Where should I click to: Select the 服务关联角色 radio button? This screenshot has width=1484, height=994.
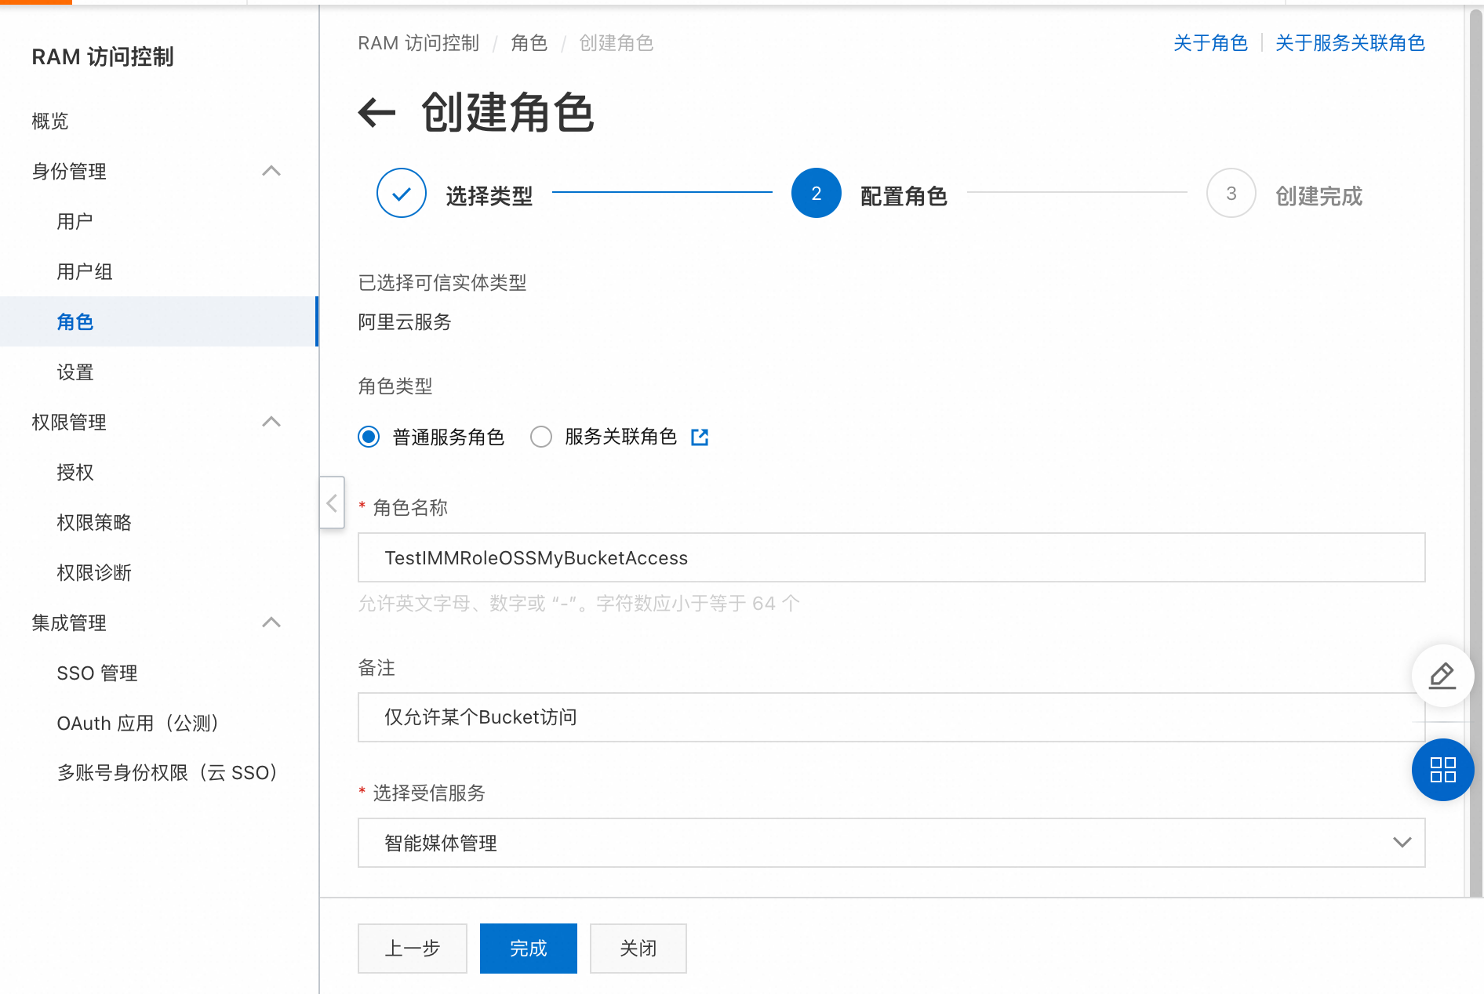pos(541,437)
